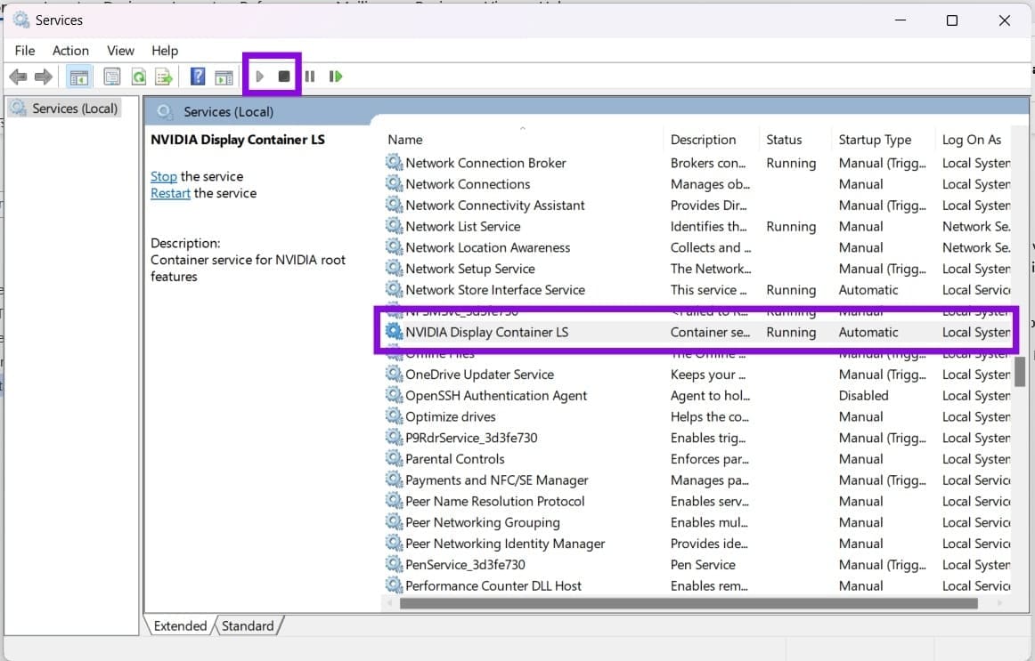Click the Automatic startup type of NVIDIA Display Container LS

tap(868, 332)
